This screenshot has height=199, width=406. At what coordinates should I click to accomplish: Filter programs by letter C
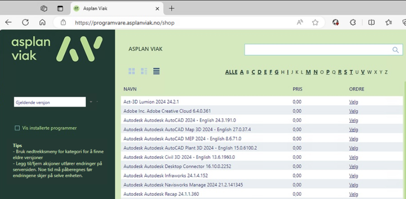tap(253, 72)
